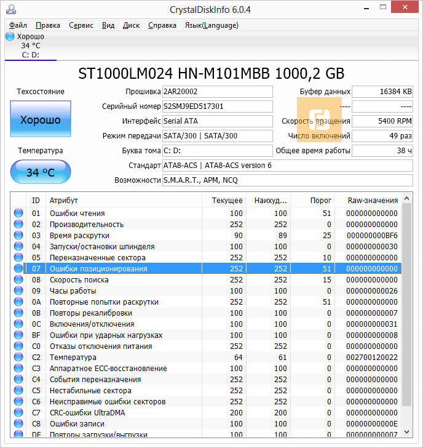Click status orb of Неисправимые ошибки секторов row
Viewport: 423px width, 448px height.
[18, 401]
